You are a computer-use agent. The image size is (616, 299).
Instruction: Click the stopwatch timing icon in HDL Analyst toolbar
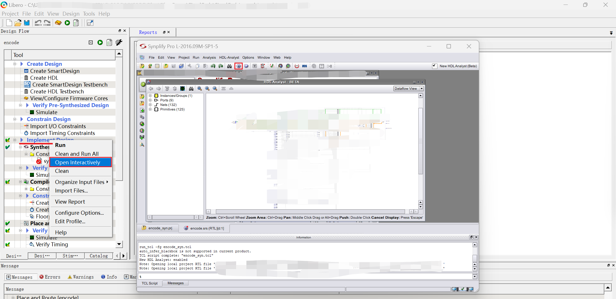click(x=175, y=89)
